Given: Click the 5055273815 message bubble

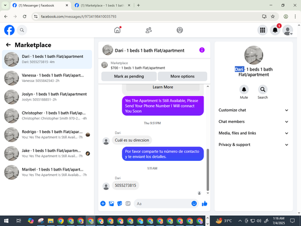Looking at the screenshot, I should coord(125,185).
